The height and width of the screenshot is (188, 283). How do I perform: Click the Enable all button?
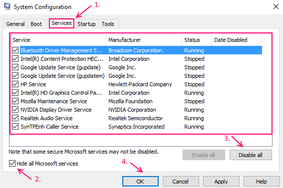click(204, 155)
